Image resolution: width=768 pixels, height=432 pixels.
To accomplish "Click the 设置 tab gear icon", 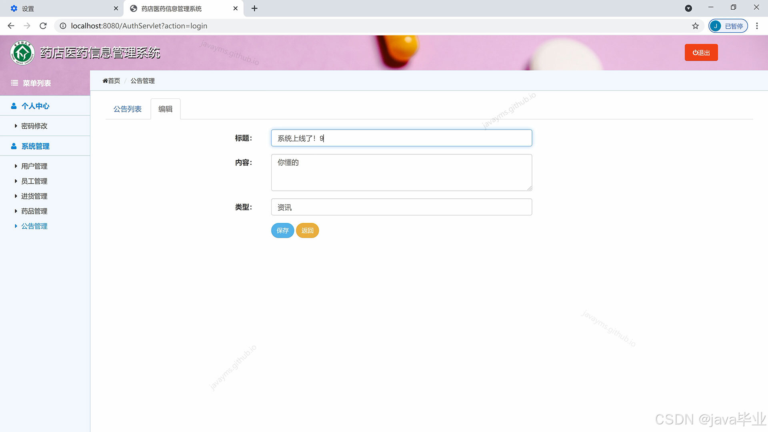I will [x=14, y=8].
